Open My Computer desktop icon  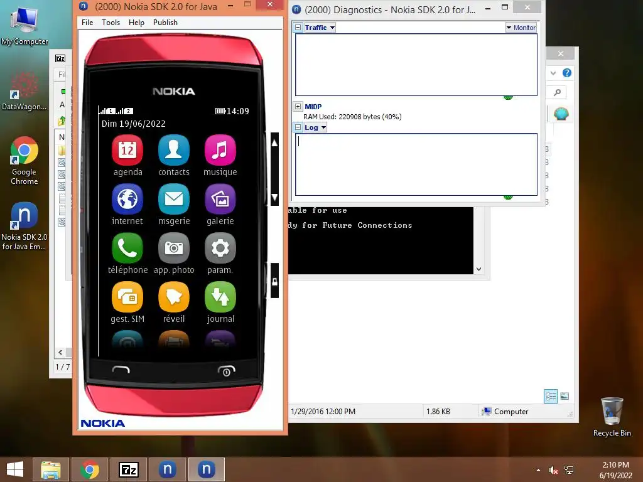[24, 26]
